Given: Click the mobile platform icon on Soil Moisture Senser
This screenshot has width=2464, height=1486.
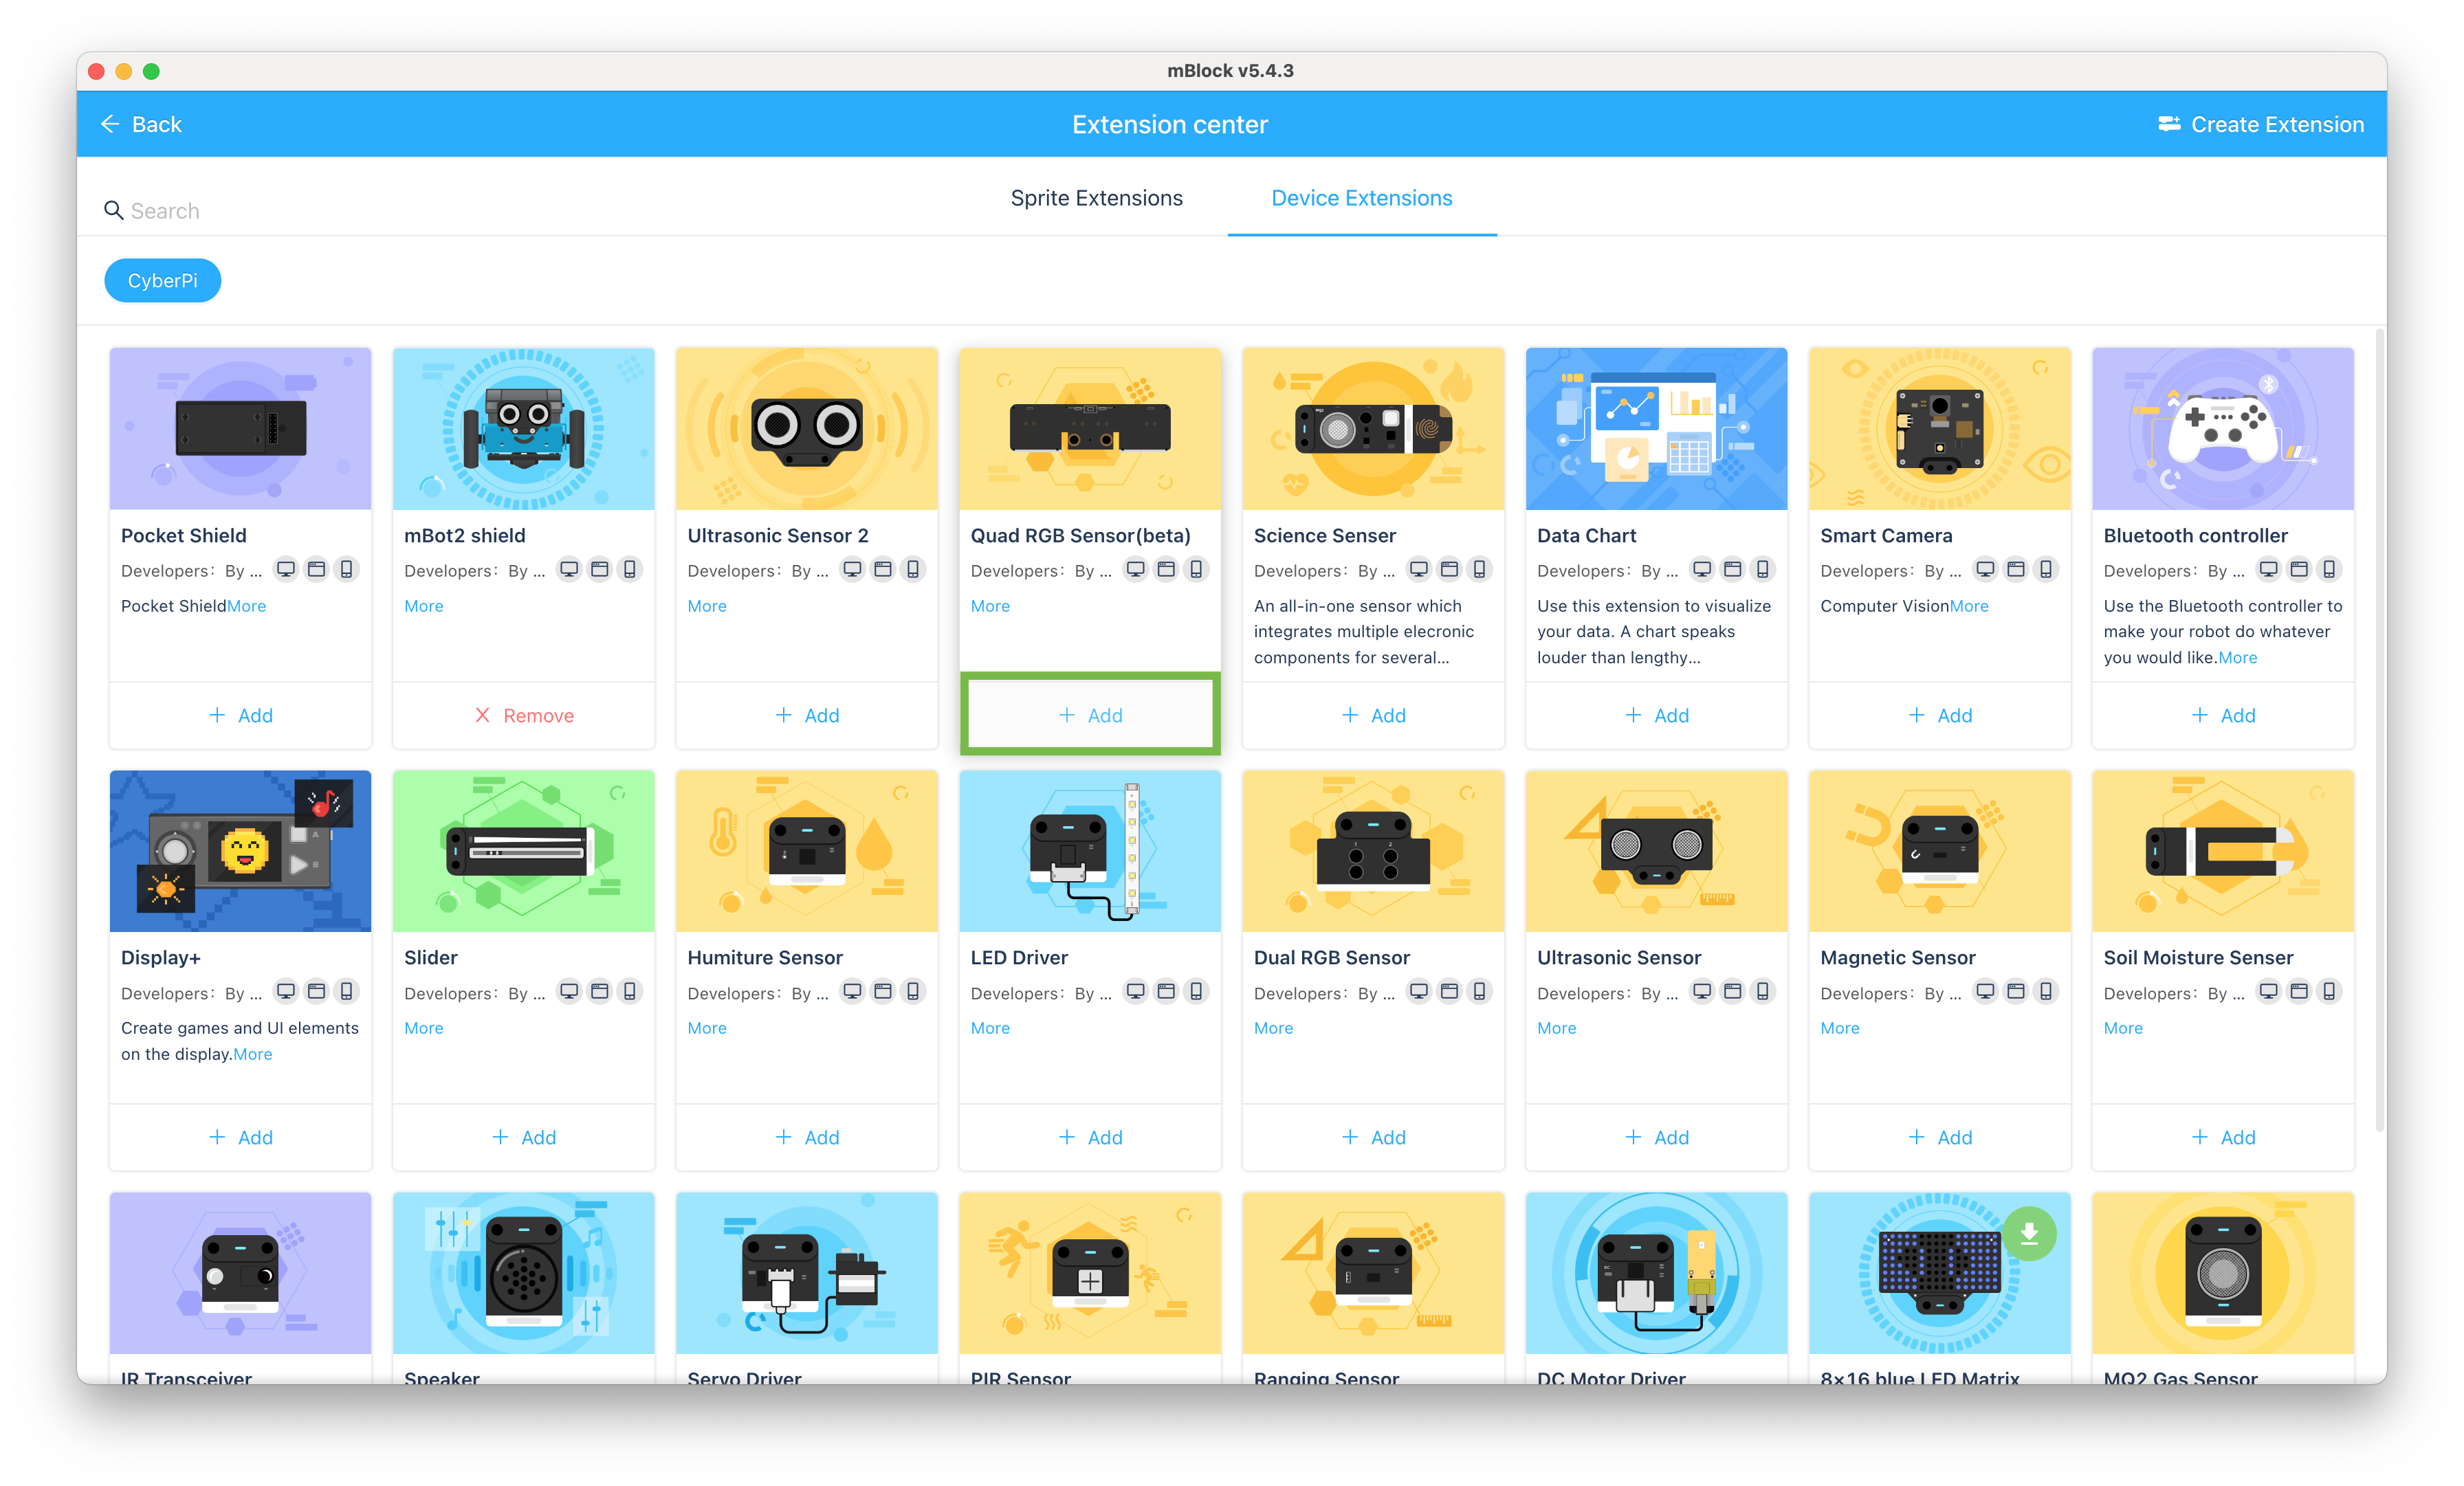Looking at the screenshot, I should click(2328, 991).
